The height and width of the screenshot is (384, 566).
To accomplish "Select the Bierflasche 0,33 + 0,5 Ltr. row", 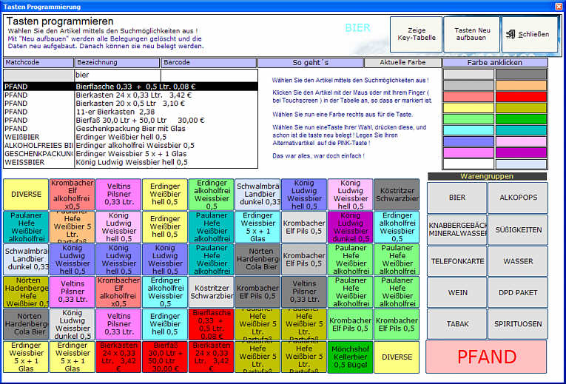I will [131, 87].
